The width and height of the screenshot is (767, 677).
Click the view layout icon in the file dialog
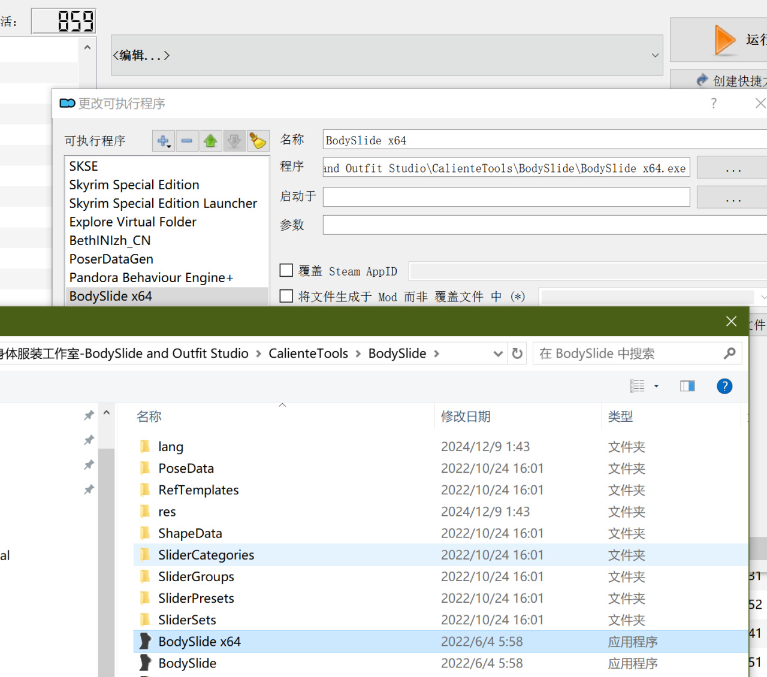pyautogui.click(x=638, y=386)
